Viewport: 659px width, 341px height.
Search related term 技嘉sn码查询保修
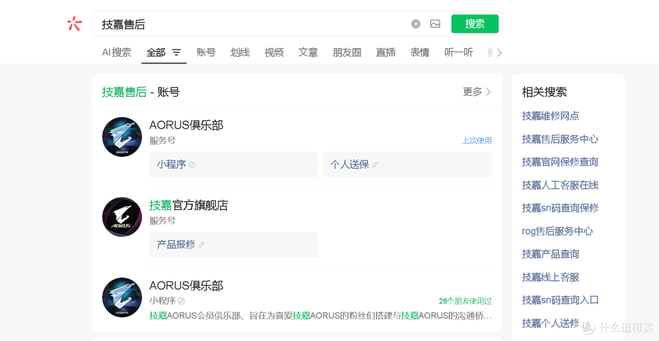coord(560,208)
